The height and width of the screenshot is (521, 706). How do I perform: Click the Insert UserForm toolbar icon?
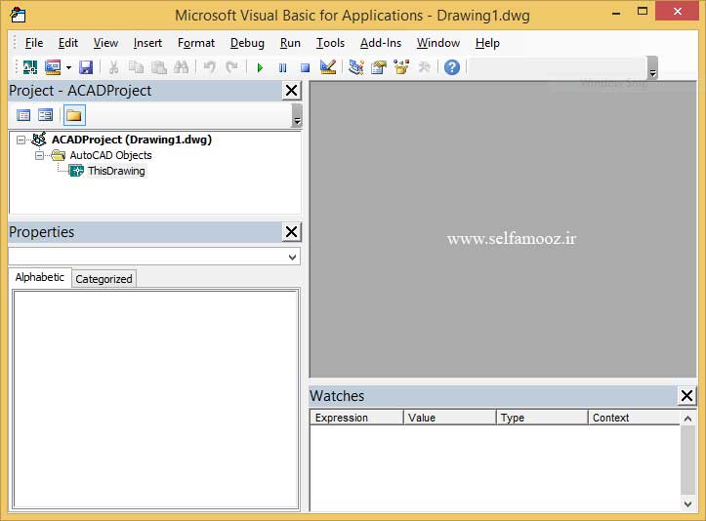tap(53, 67)
